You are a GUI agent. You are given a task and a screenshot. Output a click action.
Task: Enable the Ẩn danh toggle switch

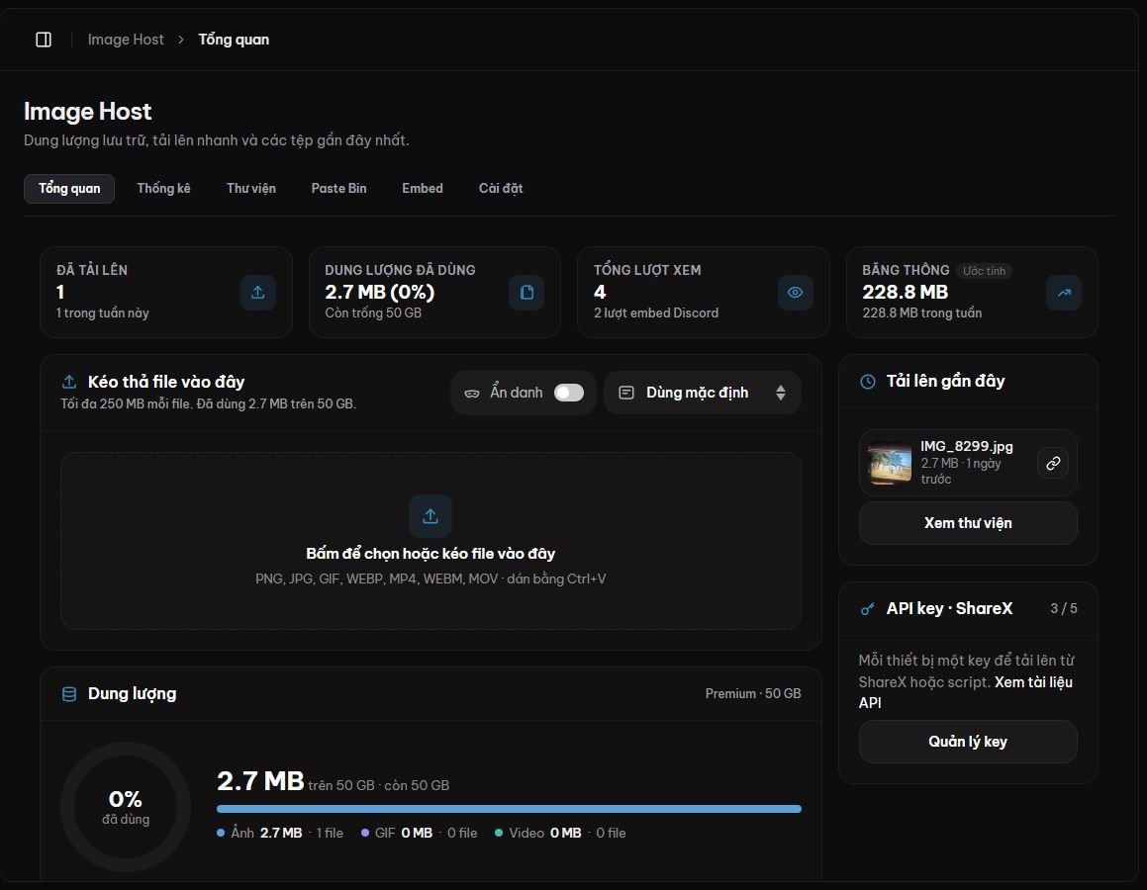pos(568,393)
